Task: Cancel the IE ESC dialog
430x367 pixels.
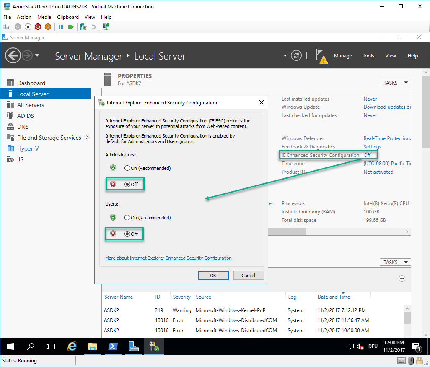Action: 249,275
